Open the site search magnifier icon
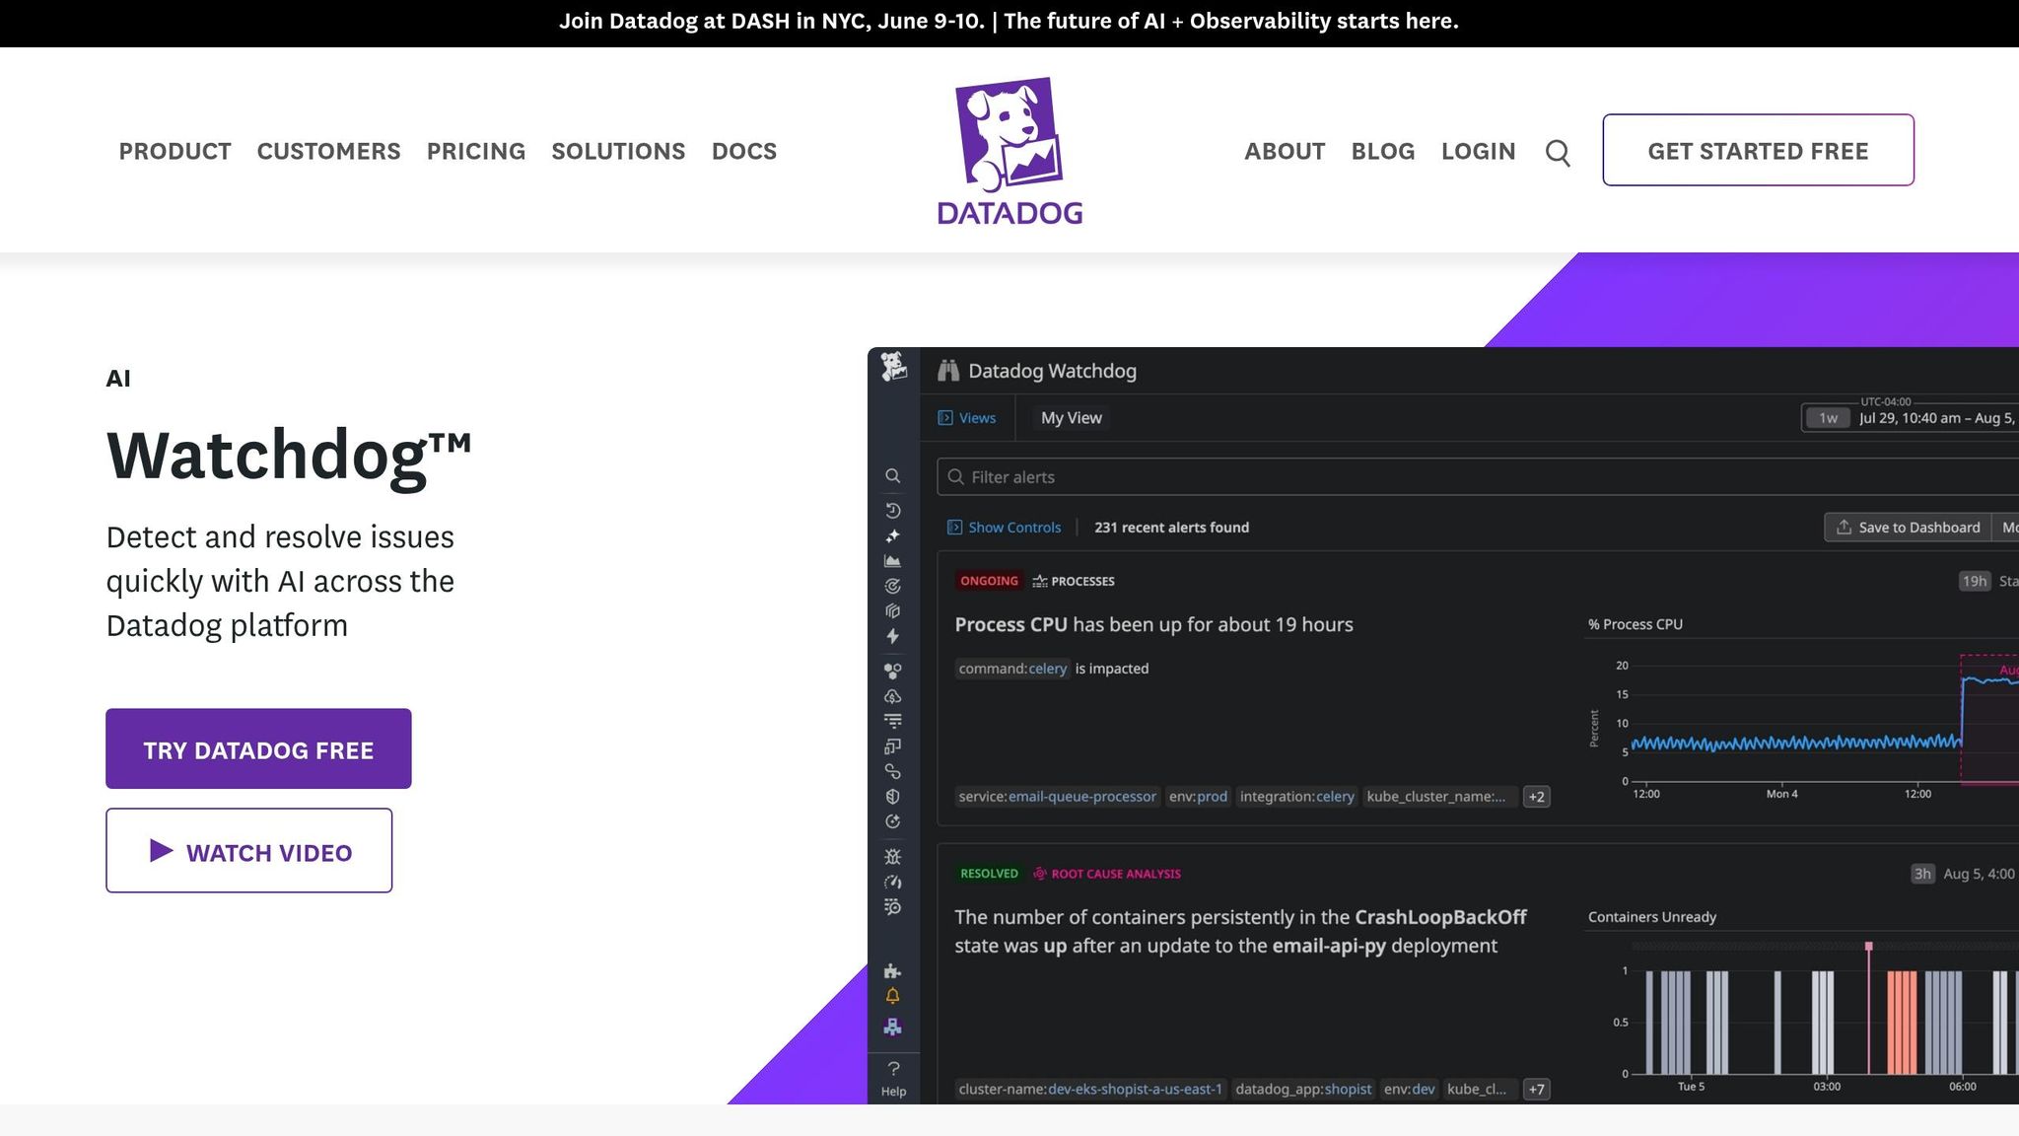This screenshot has height=1136, width=2019. [x=1558, y=153]
